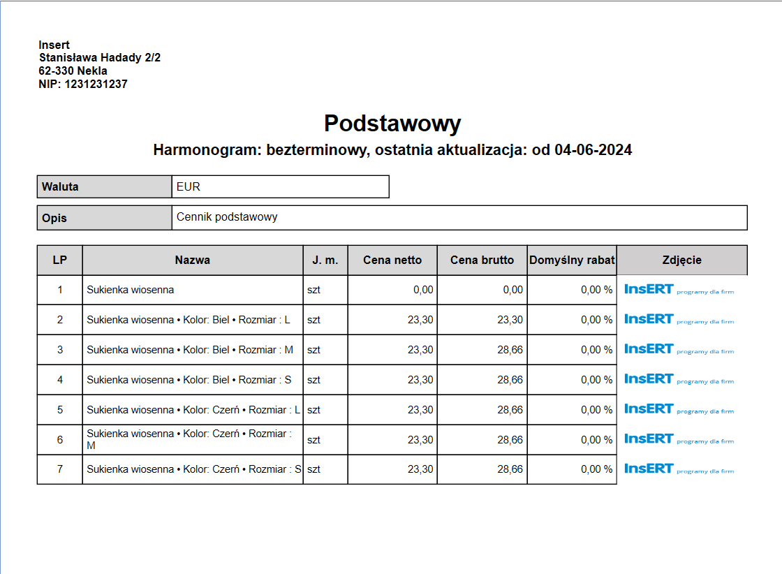Image resolution: width=782 pixels, height=574 pixels.
Task: Click the 'Insert' company name
Action: click(54, 45)
